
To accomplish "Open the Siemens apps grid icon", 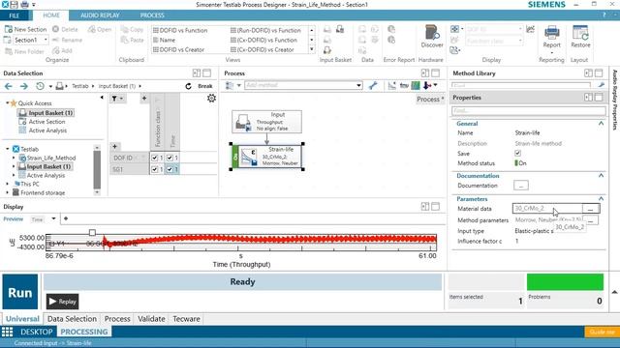I will [7, 332].
